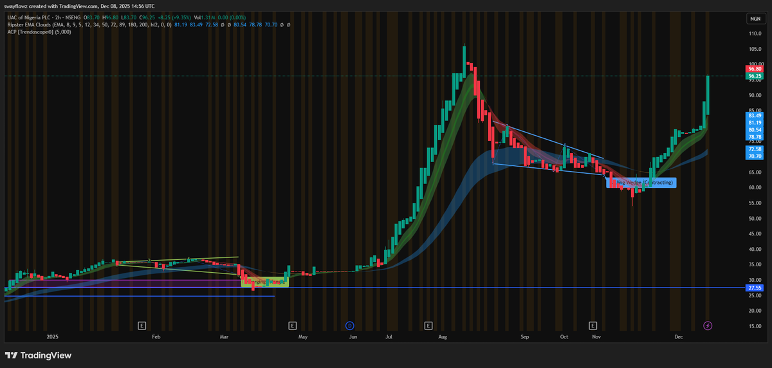
Task: Click the Dec label on the time axis
Action: [x=678, y=336]
